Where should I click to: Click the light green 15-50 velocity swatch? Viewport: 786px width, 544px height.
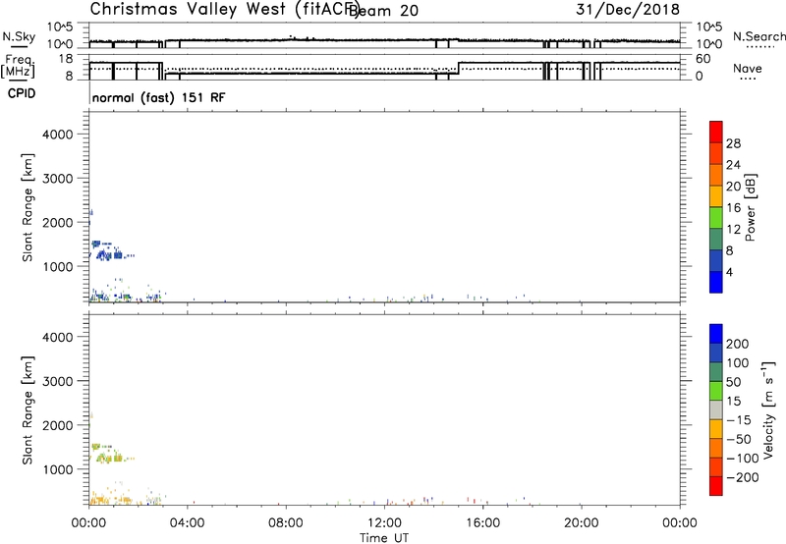click(716, 391)
